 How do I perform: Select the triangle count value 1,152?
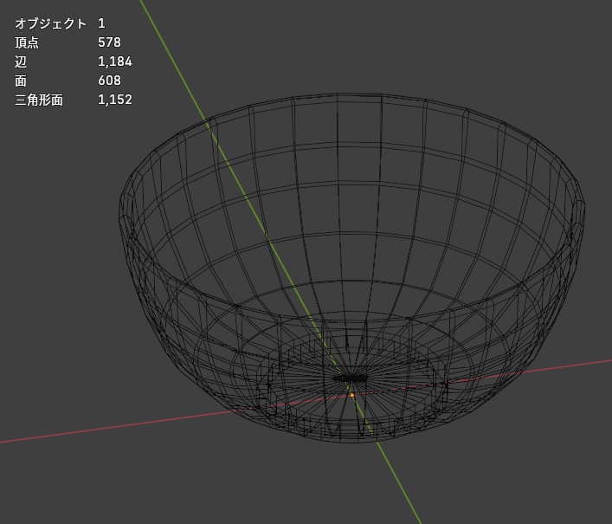click(x=115, y=100)
